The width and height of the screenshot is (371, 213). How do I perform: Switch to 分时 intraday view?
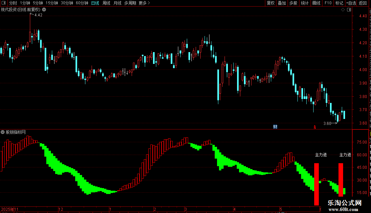(x=13, y=3)
